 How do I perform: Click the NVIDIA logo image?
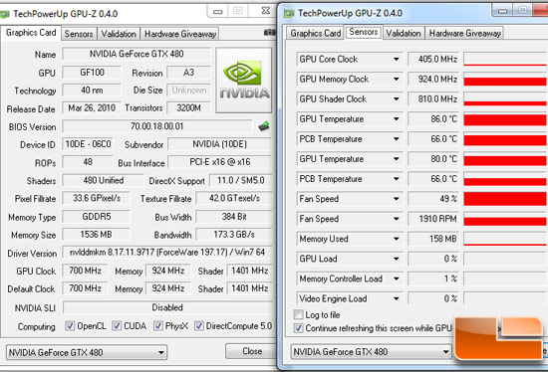coord(244,81)
